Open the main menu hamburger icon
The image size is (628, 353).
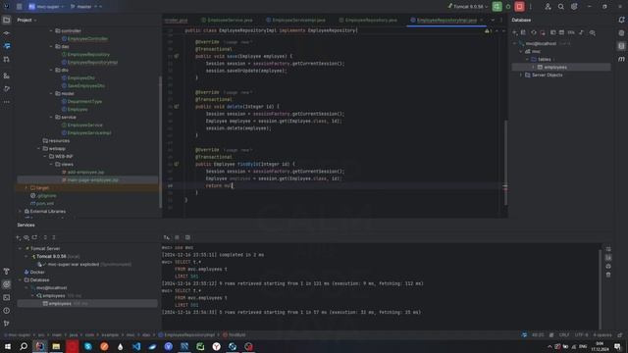(x=19, y=7)
